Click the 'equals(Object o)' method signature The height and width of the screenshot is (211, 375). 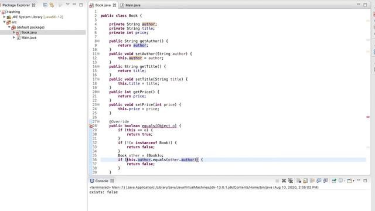[x=159, y=126]
